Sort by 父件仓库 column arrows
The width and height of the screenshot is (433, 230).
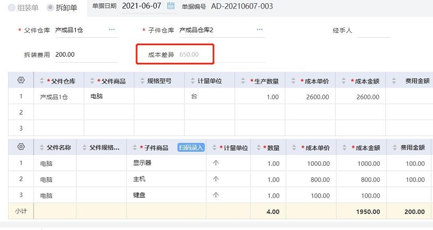pos(42,81)
